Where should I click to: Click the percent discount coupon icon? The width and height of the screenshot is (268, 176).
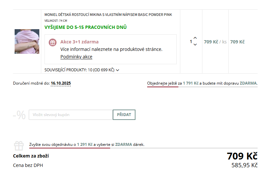pyautogui.click(x=19, y=115)
